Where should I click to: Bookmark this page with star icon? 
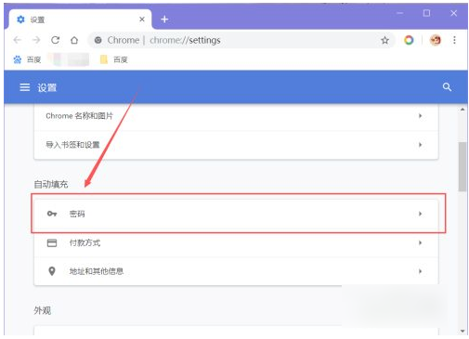(x=384, y=40)
